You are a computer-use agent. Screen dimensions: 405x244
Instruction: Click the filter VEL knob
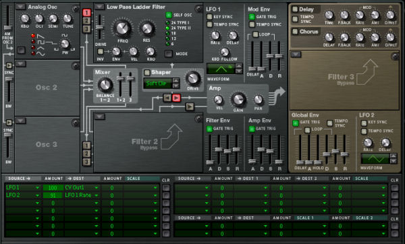coord(133,52)
